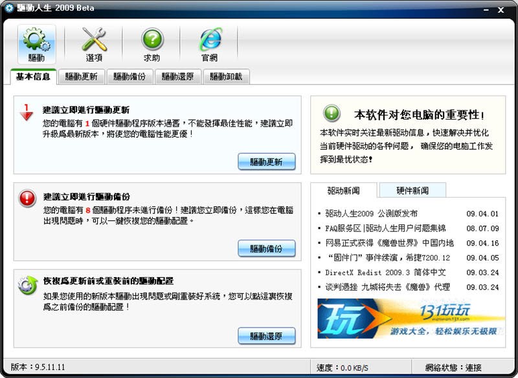Click the red down-arrow update icon

click(27, 112)
